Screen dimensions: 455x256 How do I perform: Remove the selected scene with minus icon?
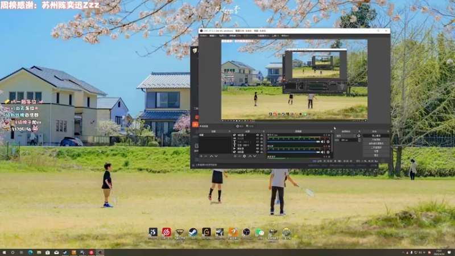click(x=206, y=156)
